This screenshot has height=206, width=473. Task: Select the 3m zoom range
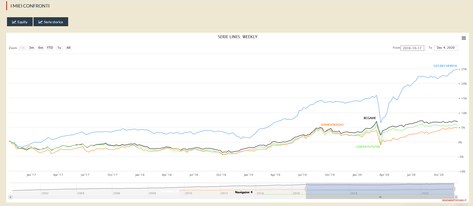tap(31, 48)
